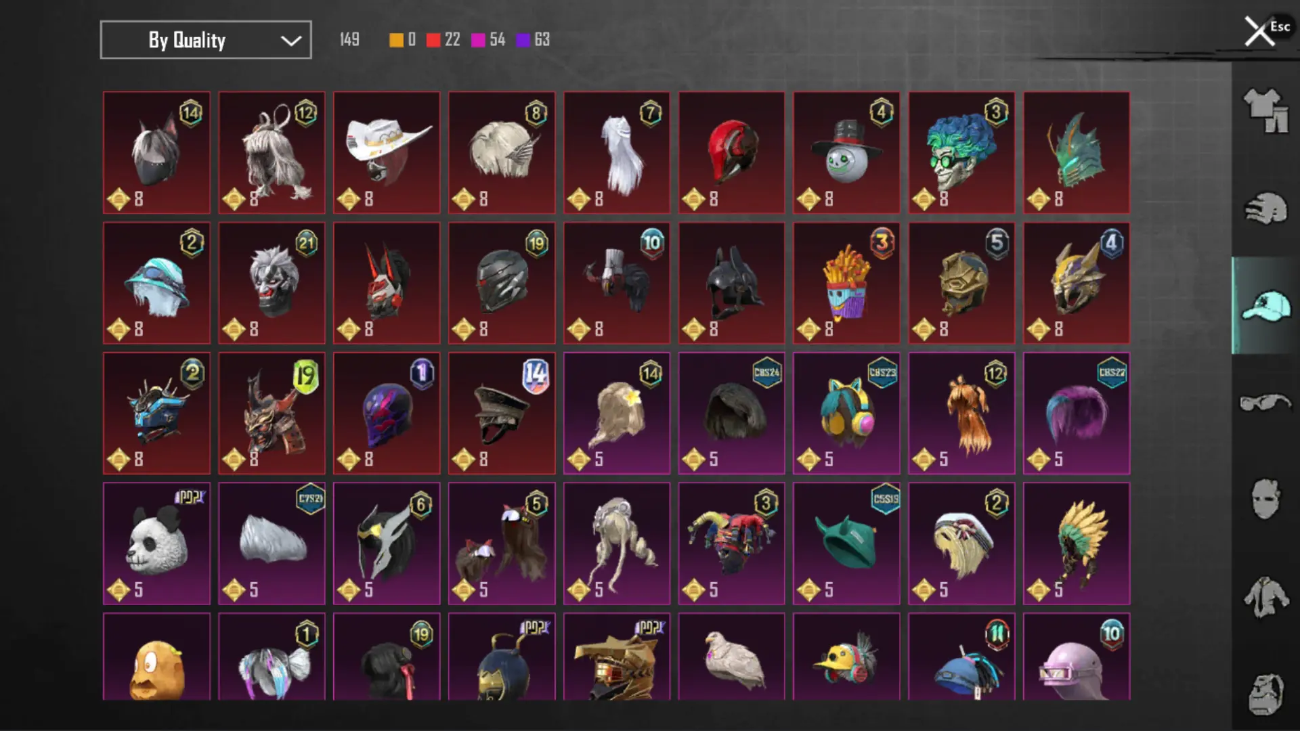Expand sort options using the chevron arrow
Screen dimensions: 1300x731
[291, 41]
